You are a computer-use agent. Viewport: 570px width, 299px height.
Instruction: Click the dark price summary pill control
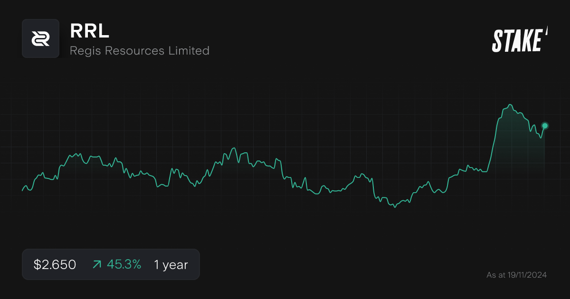point(111,264)
